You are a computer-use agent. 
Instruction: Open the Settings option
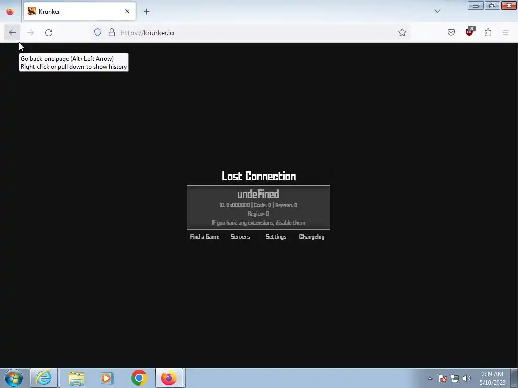(x=276, y=237)
